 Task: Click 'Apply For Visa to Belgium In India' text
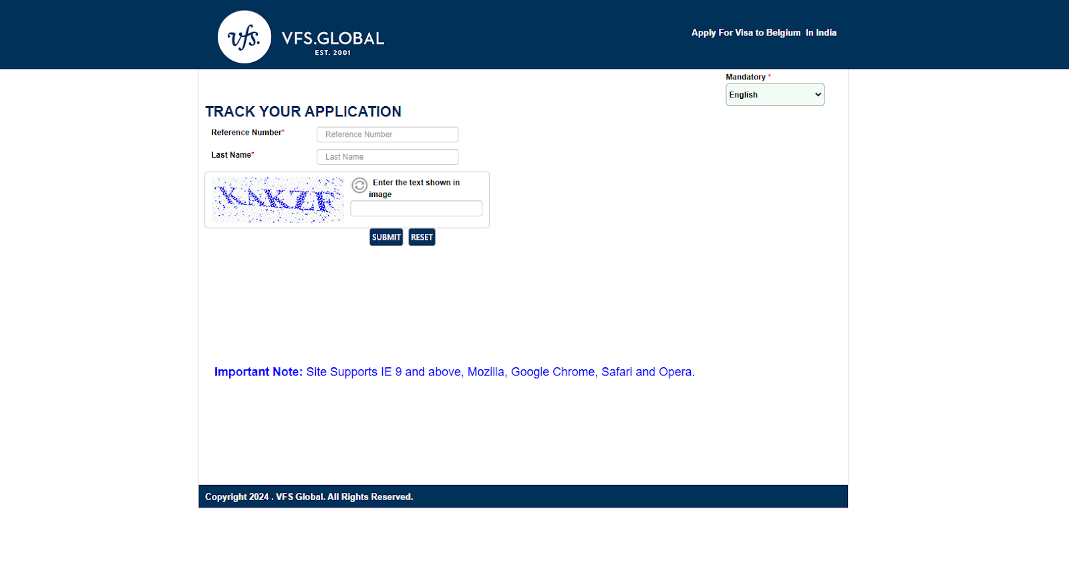coord(764,33)
